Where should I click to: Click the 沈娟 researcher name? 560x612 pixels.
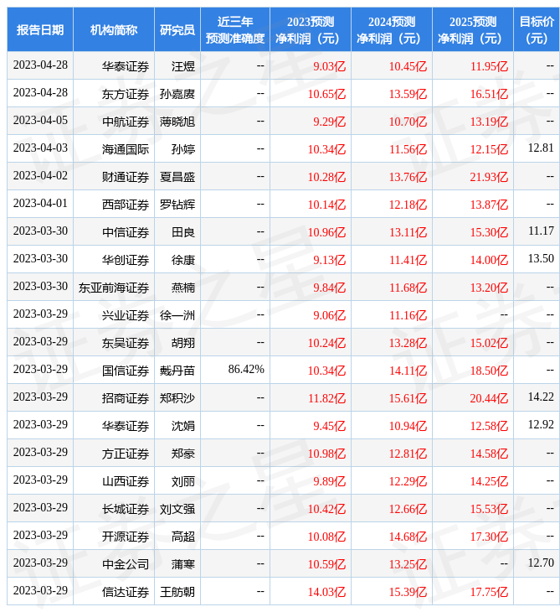point(183,426)
